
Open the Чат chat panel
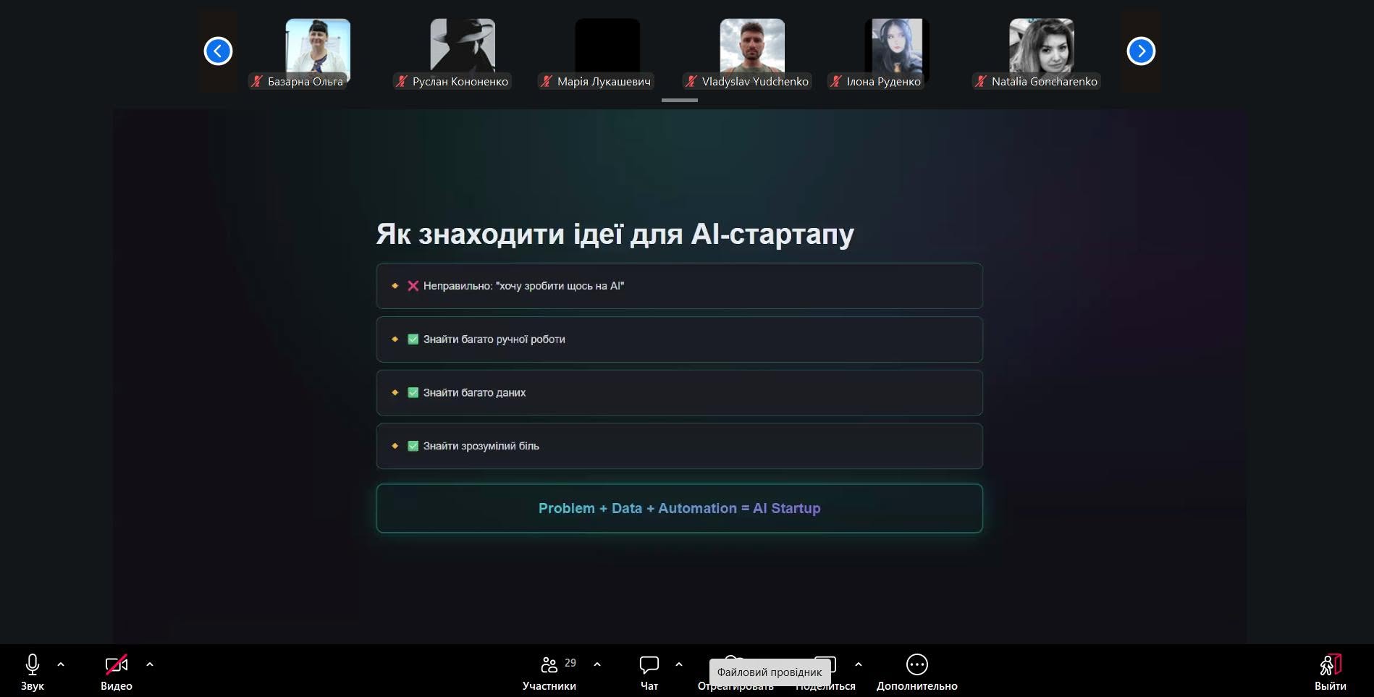click(649, 672)
